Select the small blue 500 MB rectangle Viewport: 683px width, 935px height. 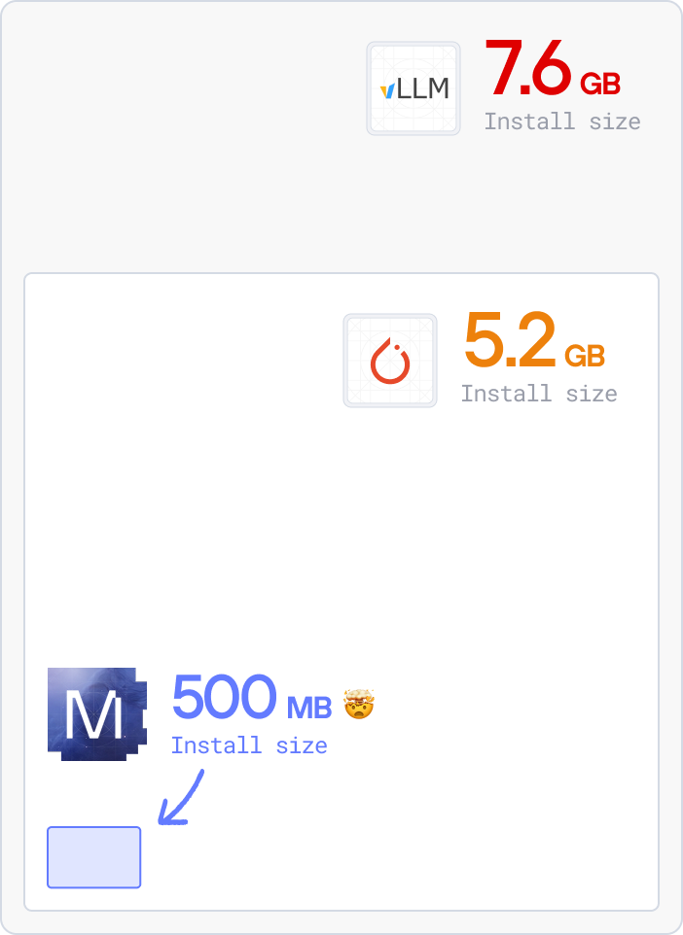94,857
